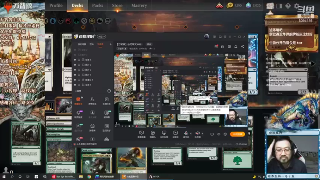
Task: Toggle visibility of the 摄像头 1 layer
Action: tap(75, 80)
